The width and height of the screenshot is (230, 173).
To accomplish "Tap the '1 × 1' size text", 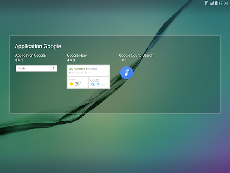I will pos(123,60).
